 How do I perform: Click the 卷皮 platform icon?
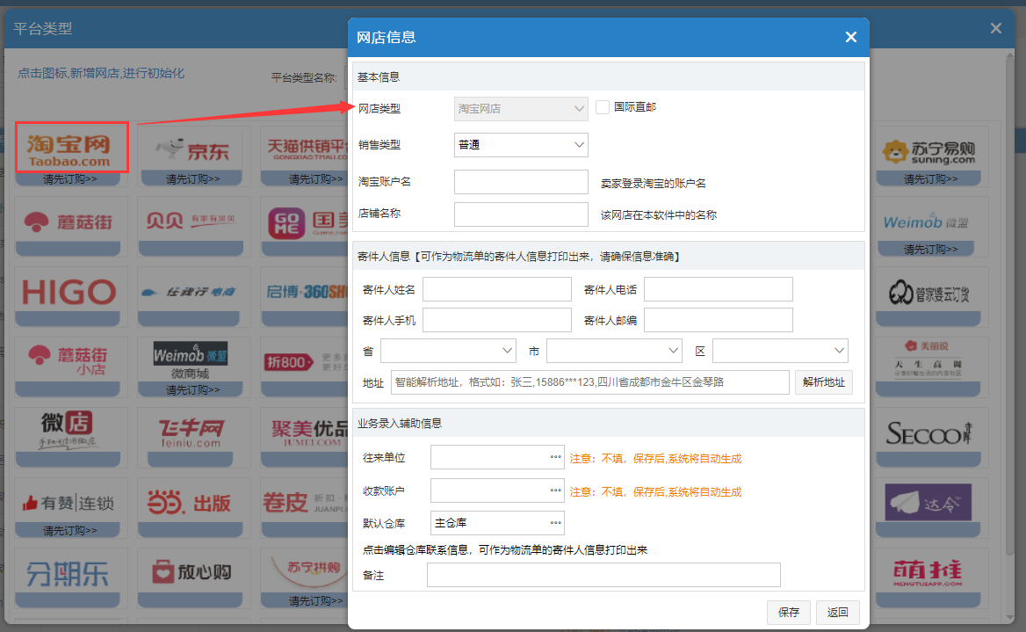point(307,502)
